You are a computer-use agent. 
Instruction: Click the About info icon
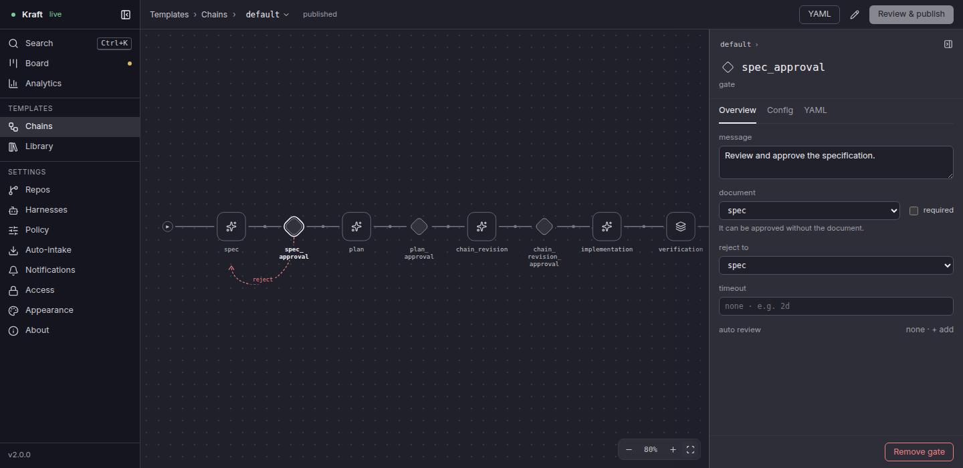13,330
